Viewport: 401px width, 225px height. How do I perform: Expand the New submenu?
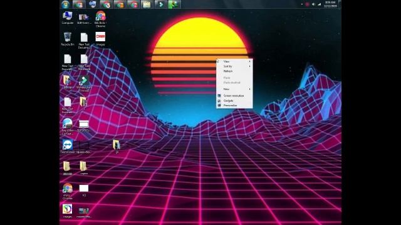[x=234, y=89]
